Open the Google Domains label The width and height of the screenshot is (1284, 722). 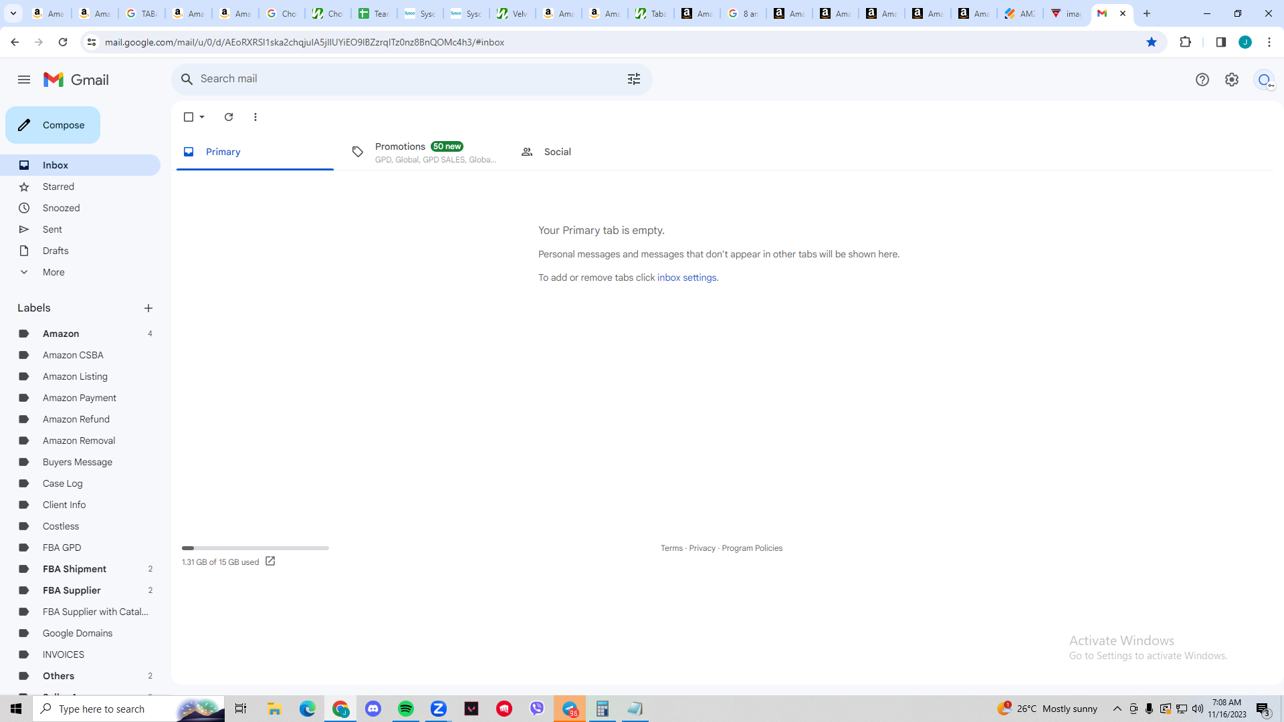[80, 633]
